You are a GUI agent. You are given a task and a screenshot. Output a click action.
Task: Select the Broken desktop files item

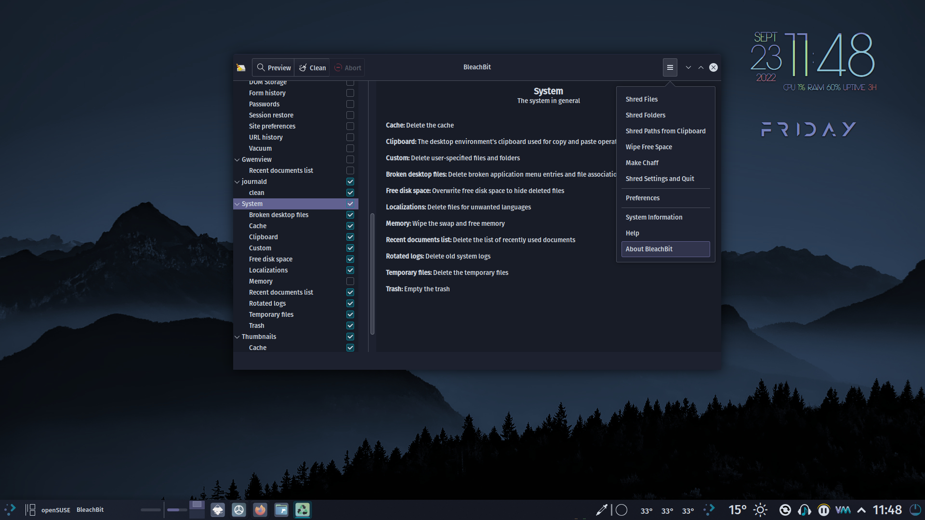pos(278,215)
